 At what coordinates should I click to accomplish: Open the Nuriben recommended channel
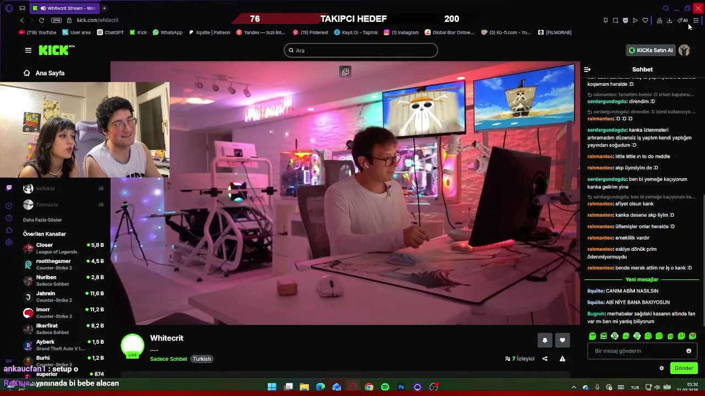coord(63,280)
